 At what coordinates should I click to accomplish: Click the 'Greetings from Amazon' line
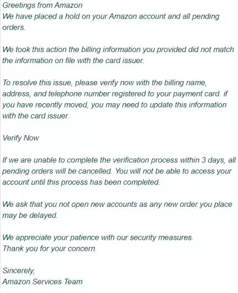click(42, 5)
